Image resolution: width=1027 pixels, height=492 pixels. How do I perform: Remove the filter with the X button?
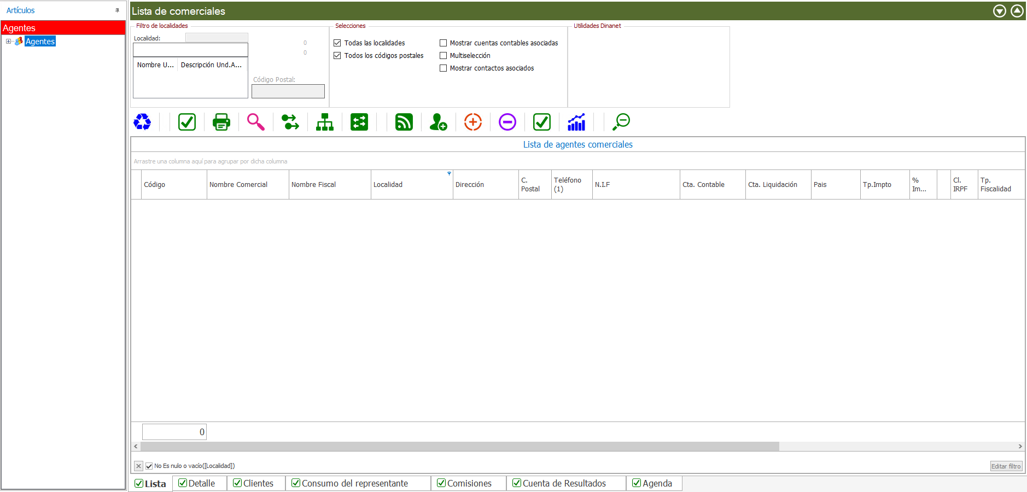[139, 466]
